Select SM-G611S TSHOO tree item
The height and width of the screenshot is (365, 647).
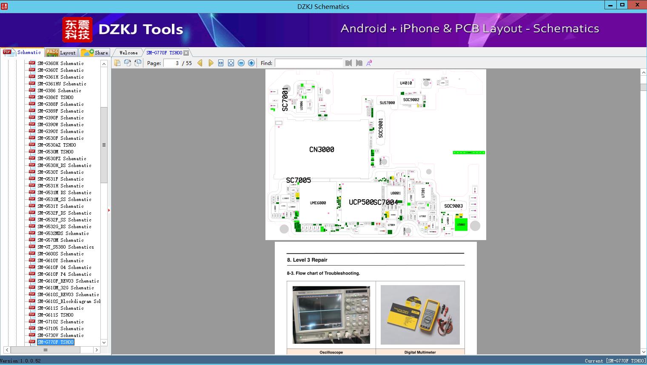55,315
